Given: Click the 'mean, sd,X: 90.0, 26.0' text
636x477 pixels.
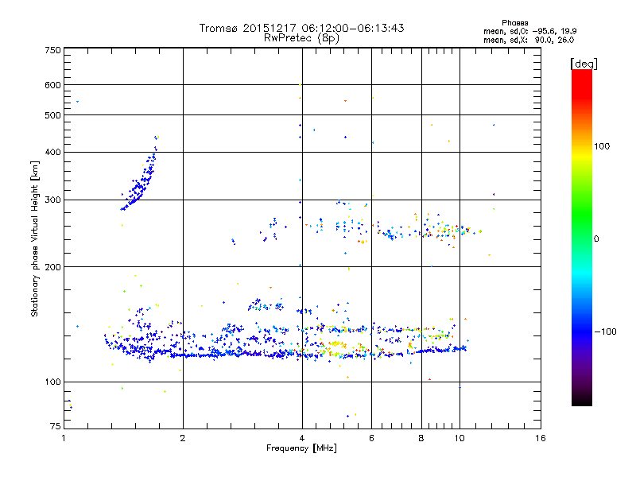Looking at the screenshot, I should click(x=529, y=40).
